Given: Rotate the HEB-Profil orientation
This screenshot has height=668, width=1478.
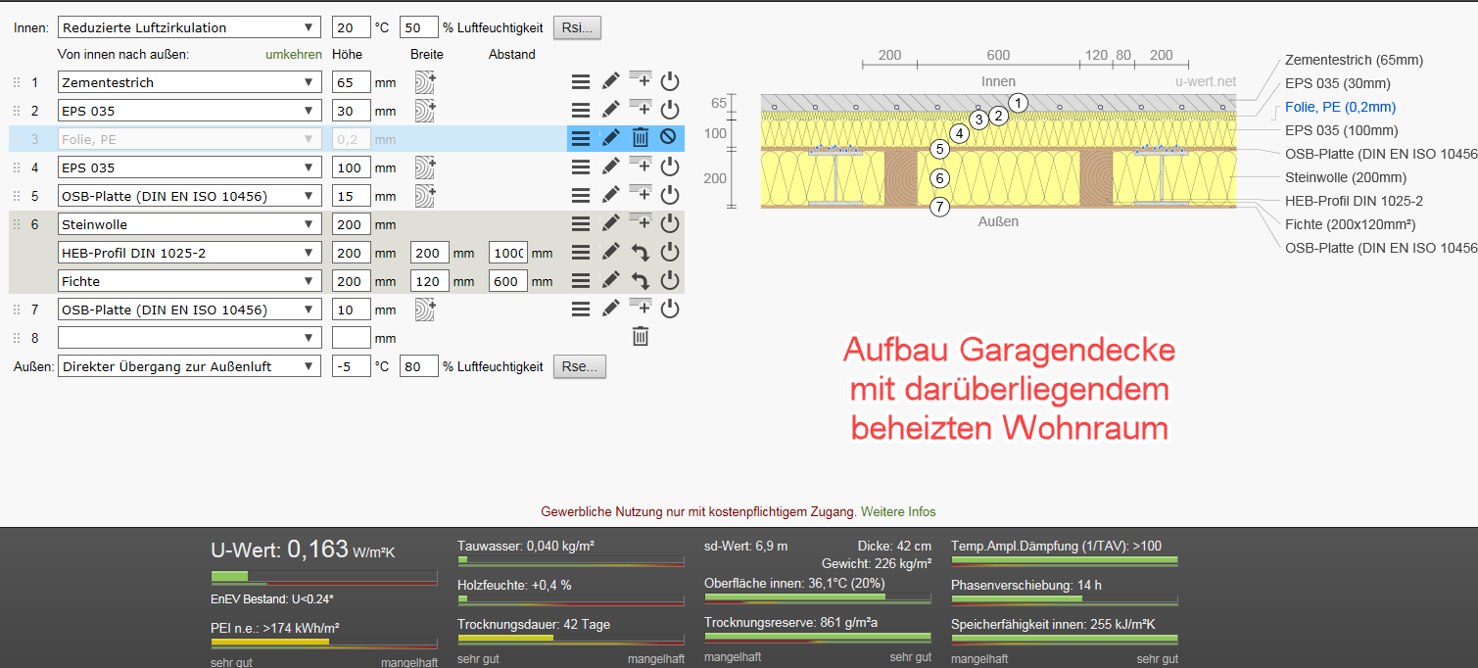Looking at the screenshot, I should (640, 253).
